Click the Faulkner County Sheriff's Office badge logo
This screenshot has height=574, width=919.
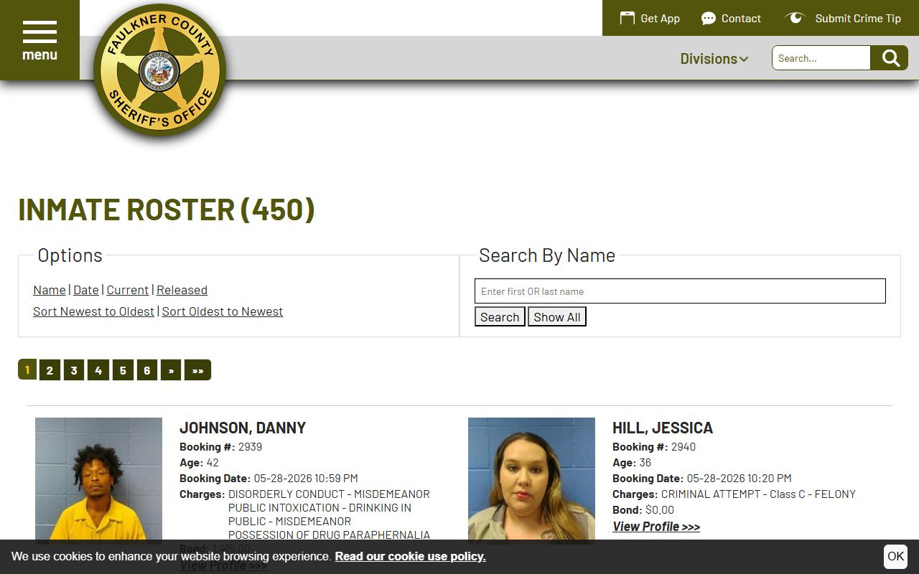coord(159,70)
